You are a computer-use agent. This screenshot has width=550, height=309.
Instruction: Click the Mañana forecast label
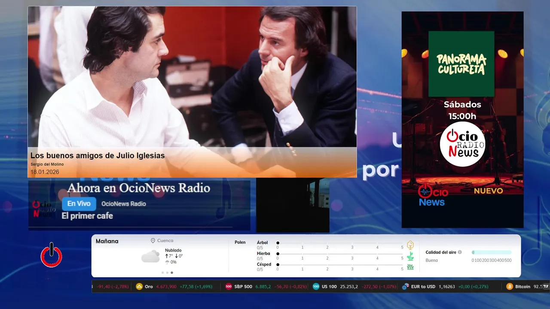click(107, 241)
